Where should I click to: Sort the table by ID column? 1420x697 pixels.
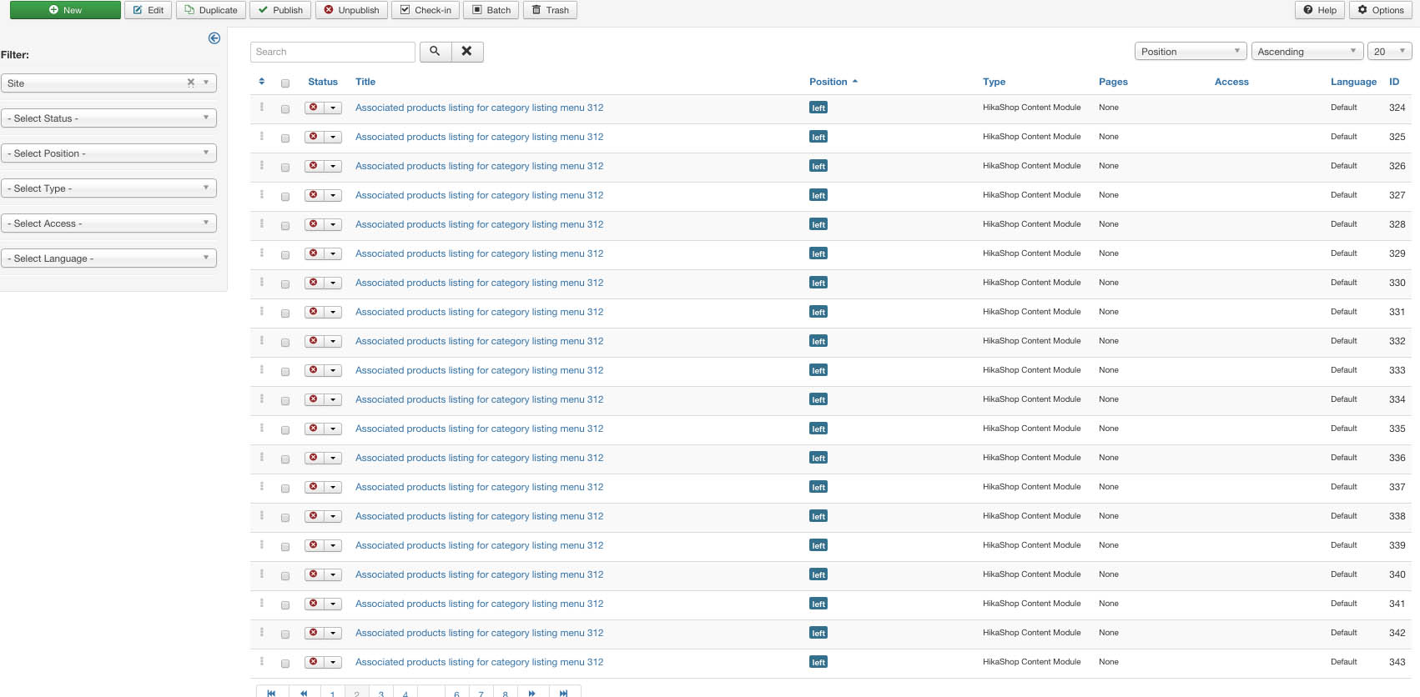1394,82
